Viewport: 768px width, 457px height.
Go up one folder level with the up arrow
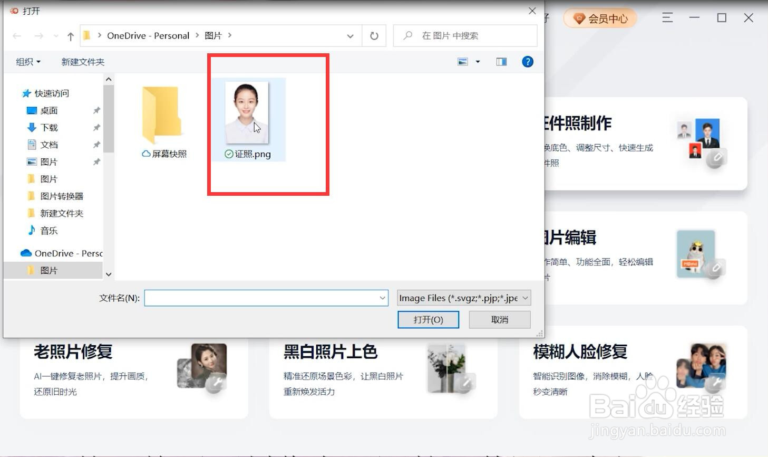(70, 35)
